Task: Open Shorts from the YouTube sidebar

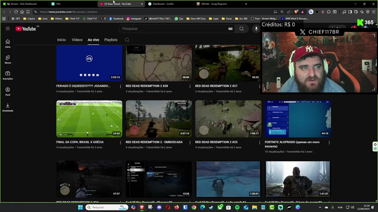Action: click(x=8, y=59)
